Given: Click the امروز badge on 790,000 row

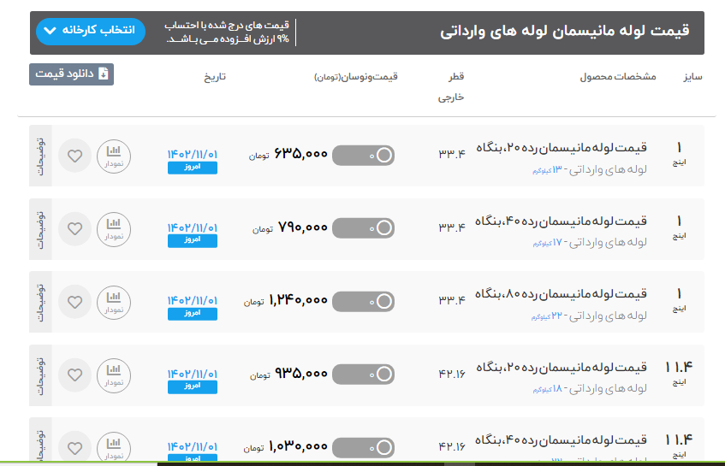Looking at the screenshot, I should click(x=193, y=241).
